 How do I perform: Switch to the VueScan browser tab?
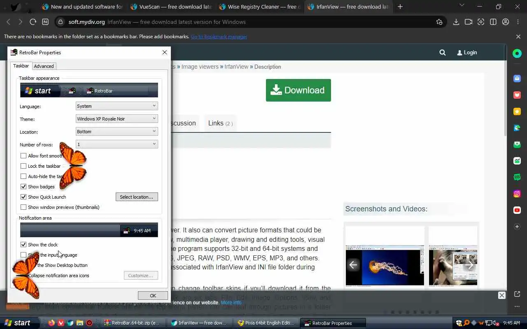(170, 7)
